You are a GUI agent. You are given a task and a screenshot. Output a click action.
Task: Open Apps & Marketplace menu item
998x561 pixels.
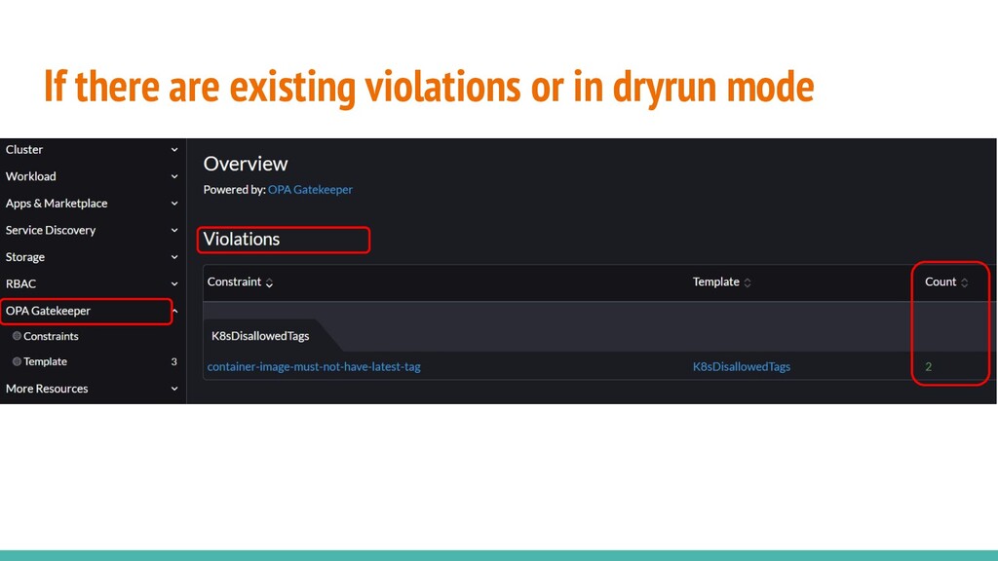click(x=57, y=204)
